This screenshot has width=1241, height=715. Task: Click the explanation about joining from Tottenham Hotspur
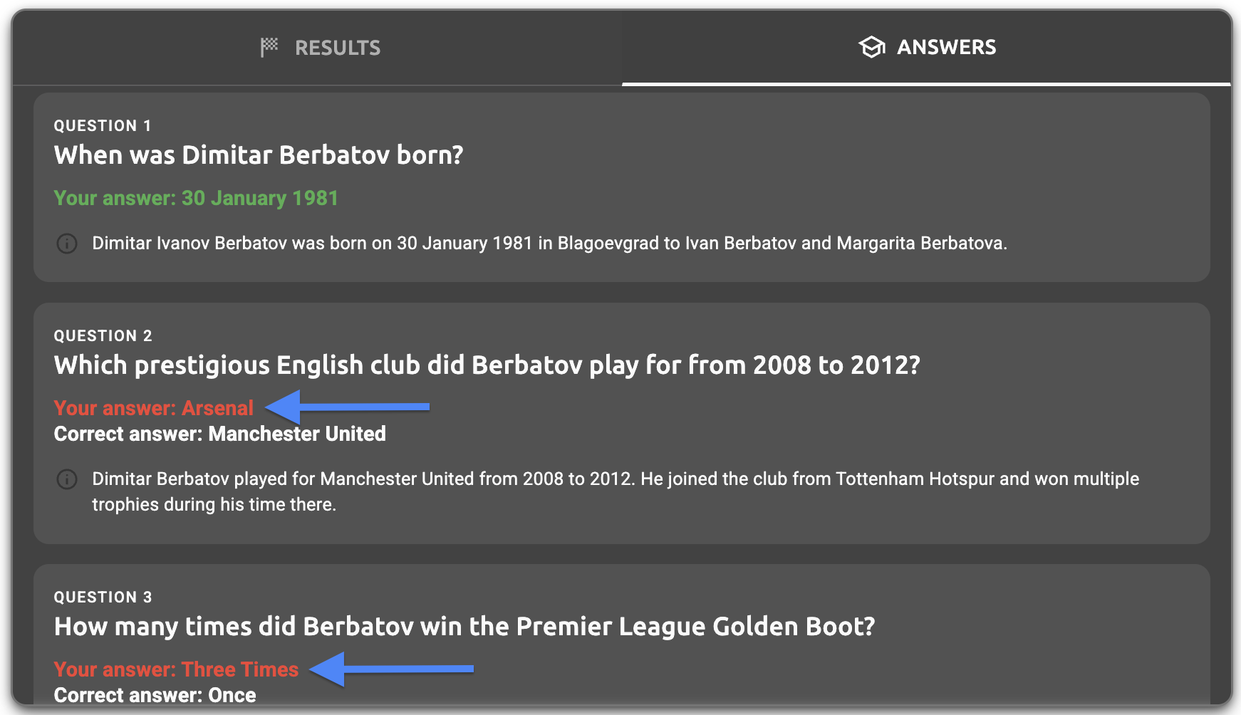[x=616, y=491]
